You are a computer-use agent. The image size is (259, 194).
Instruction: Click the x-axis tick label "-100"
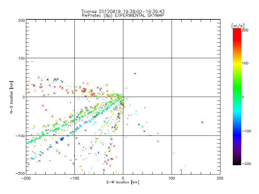tap(74, 178)
